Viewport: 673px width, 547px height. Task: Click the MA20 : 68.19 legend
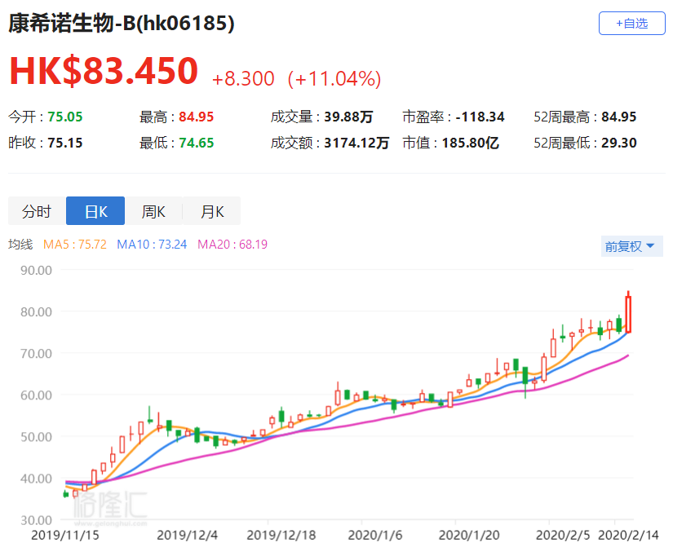point(232,245)
